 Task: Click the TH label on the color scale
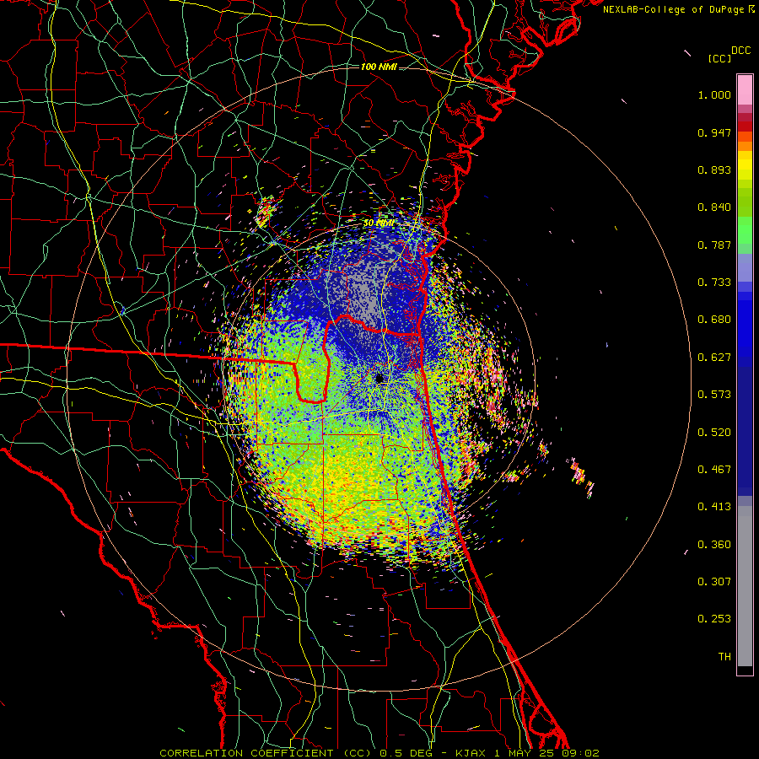coord(724,657)
